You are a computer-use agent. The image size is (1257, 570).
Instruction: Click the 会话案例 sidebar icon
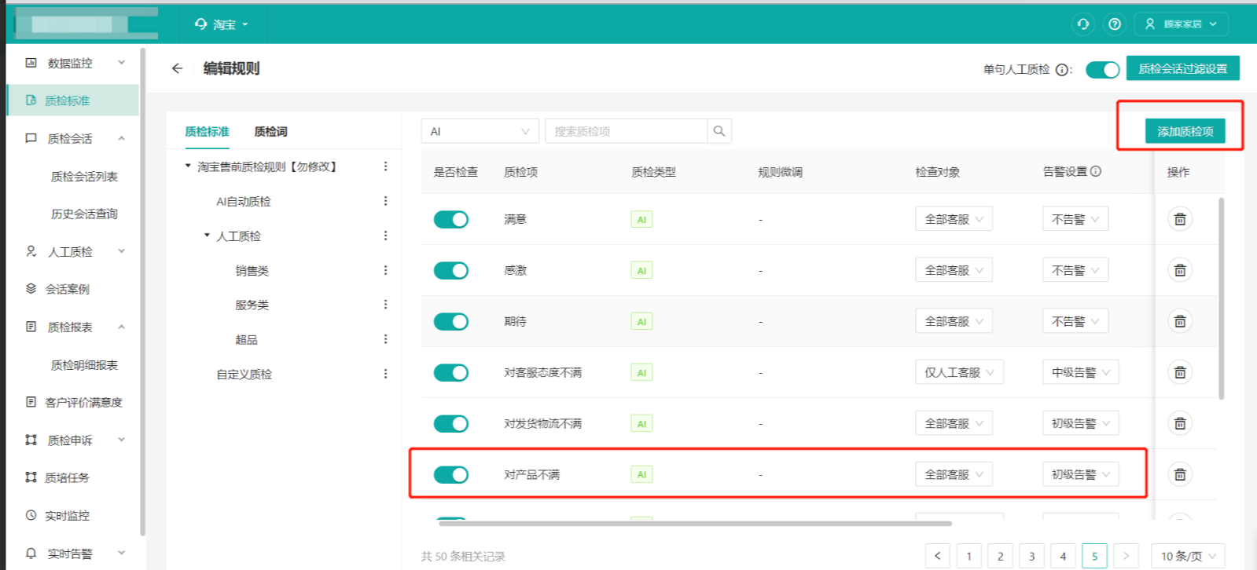[31, 289]
